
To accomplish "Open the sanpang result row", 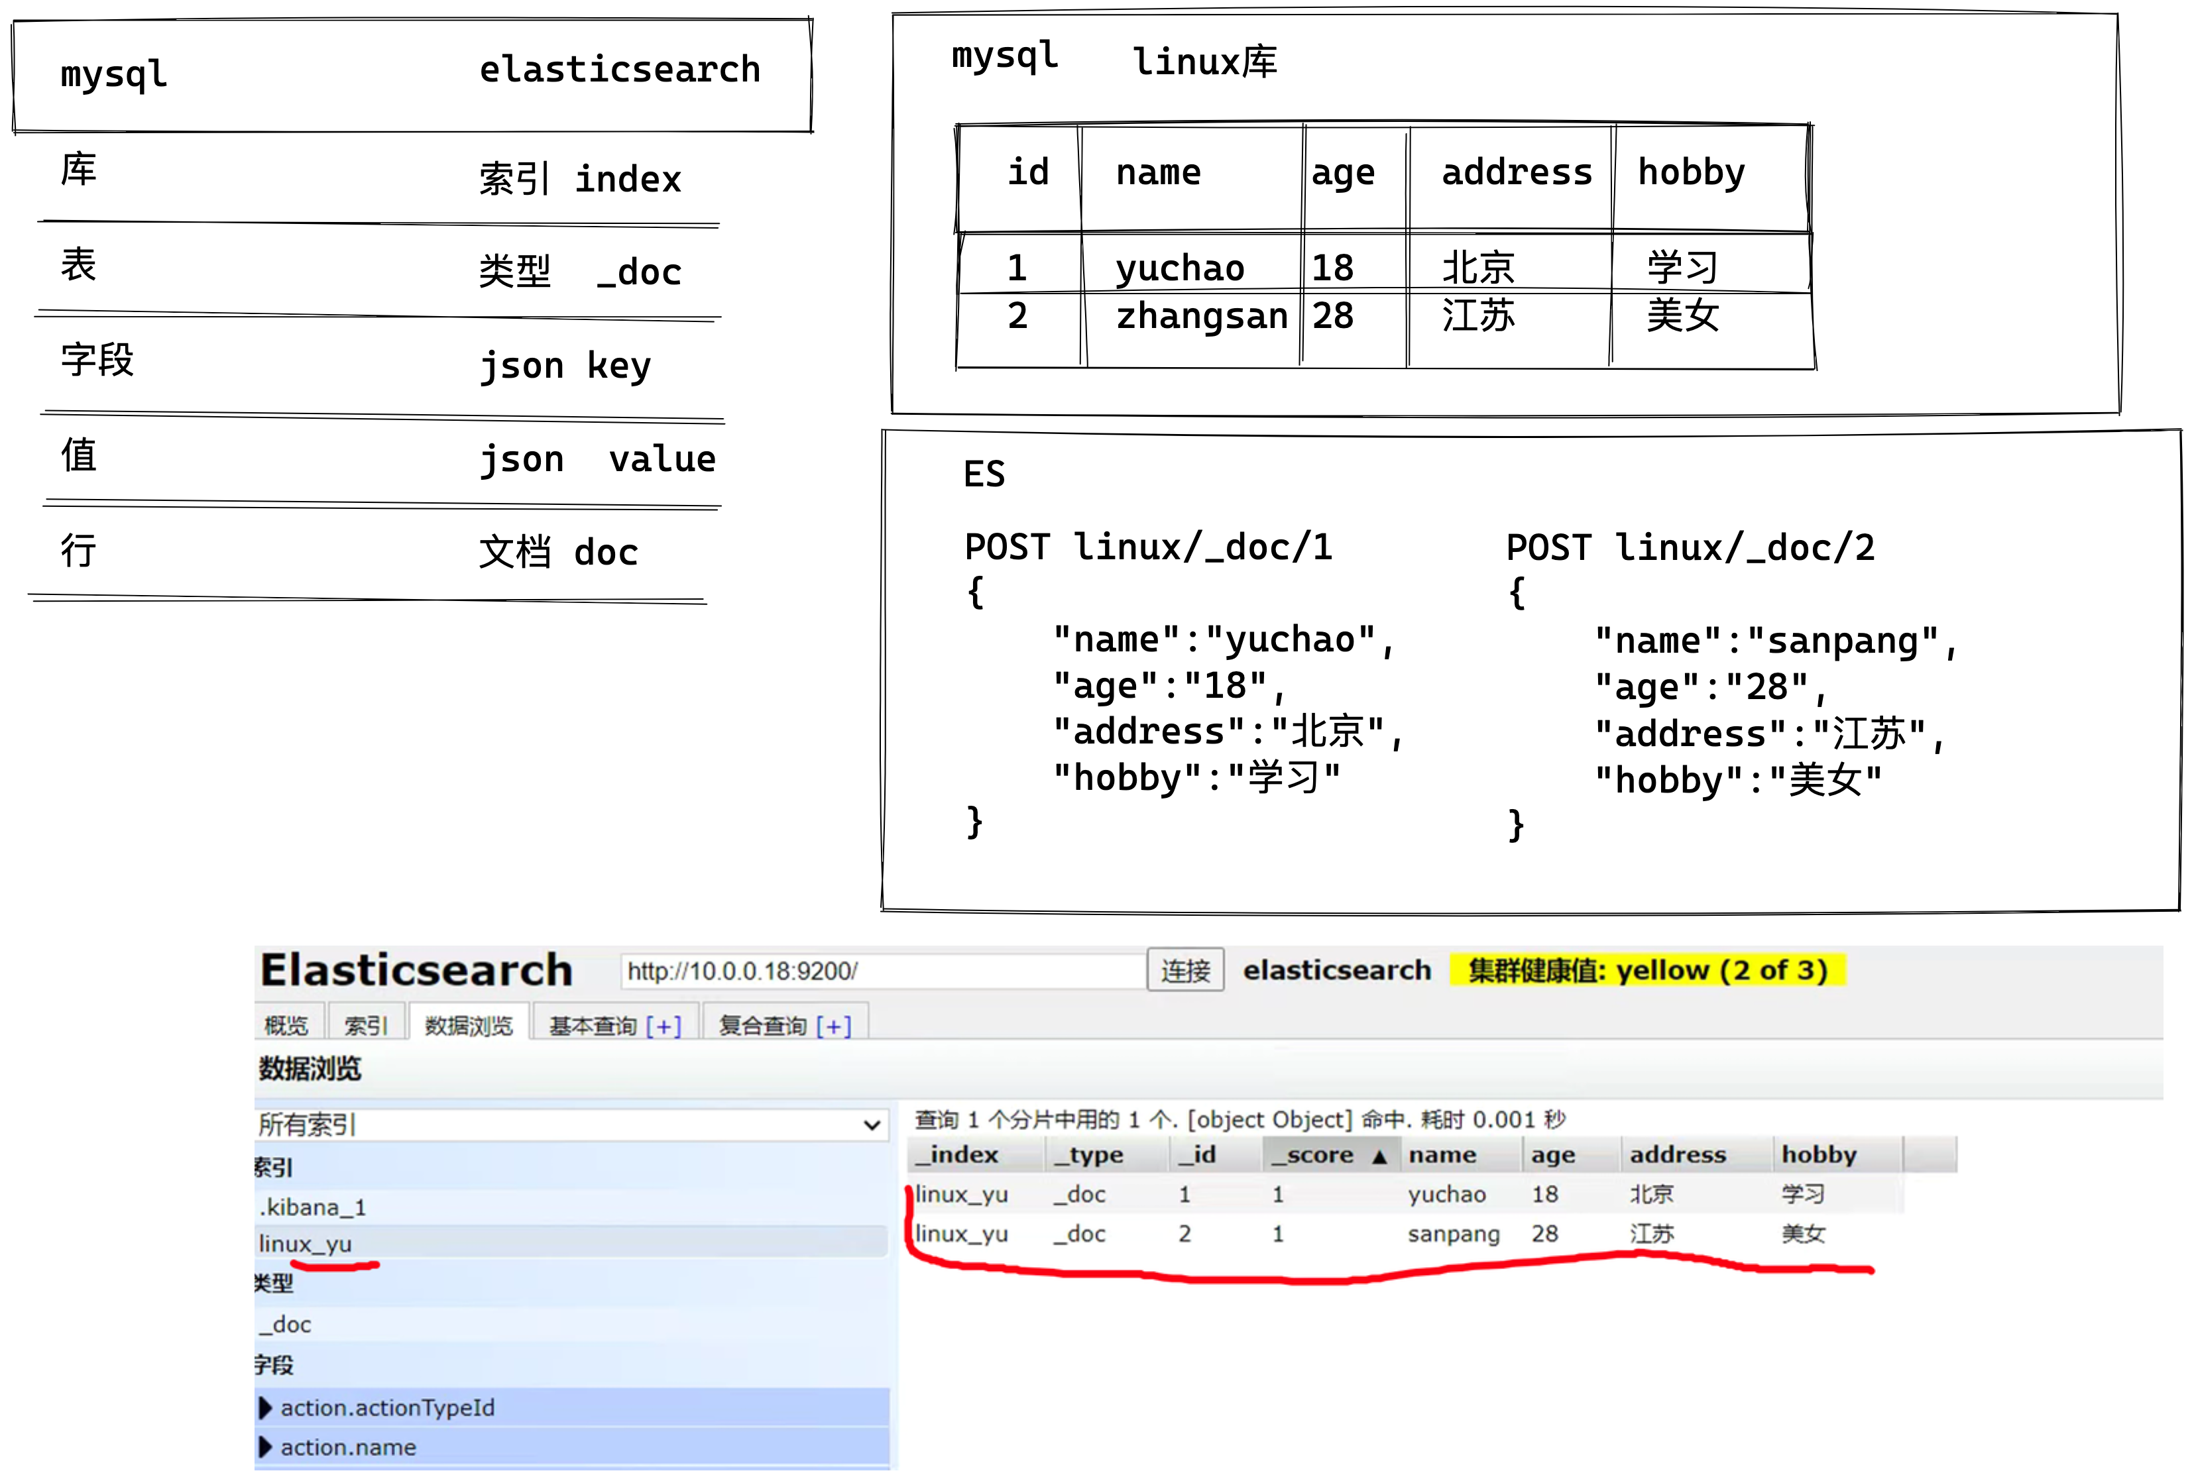I will pos(1453,1235).
